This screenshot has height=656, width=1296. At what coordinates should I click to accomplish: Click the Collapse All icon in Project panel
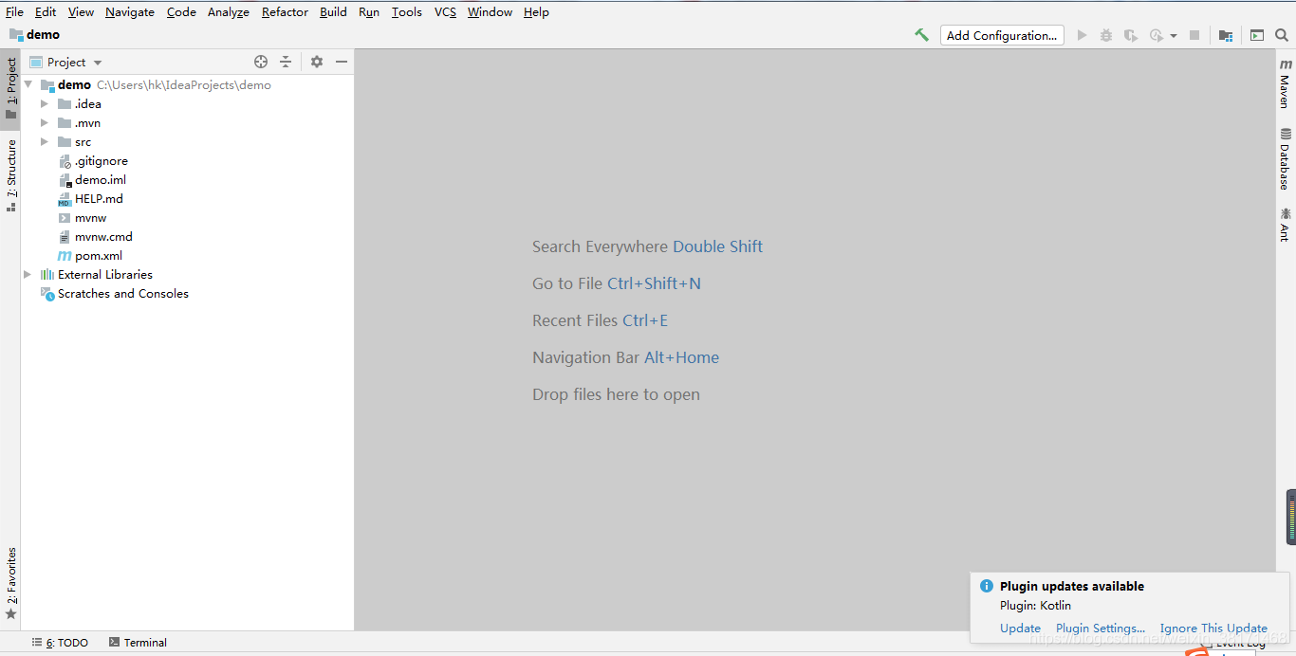click(286, 62)
